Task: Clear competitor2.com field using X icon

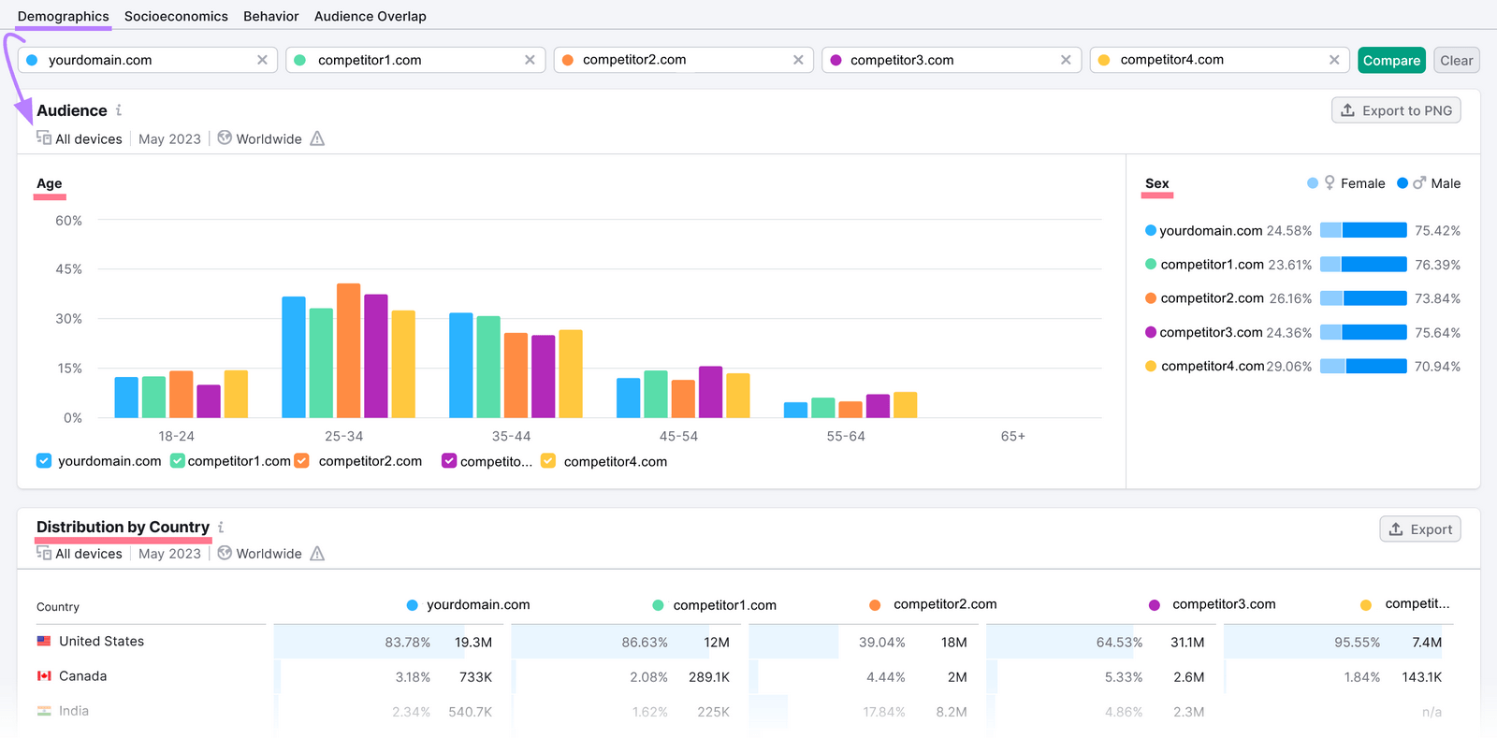Action: pos(798,60)
